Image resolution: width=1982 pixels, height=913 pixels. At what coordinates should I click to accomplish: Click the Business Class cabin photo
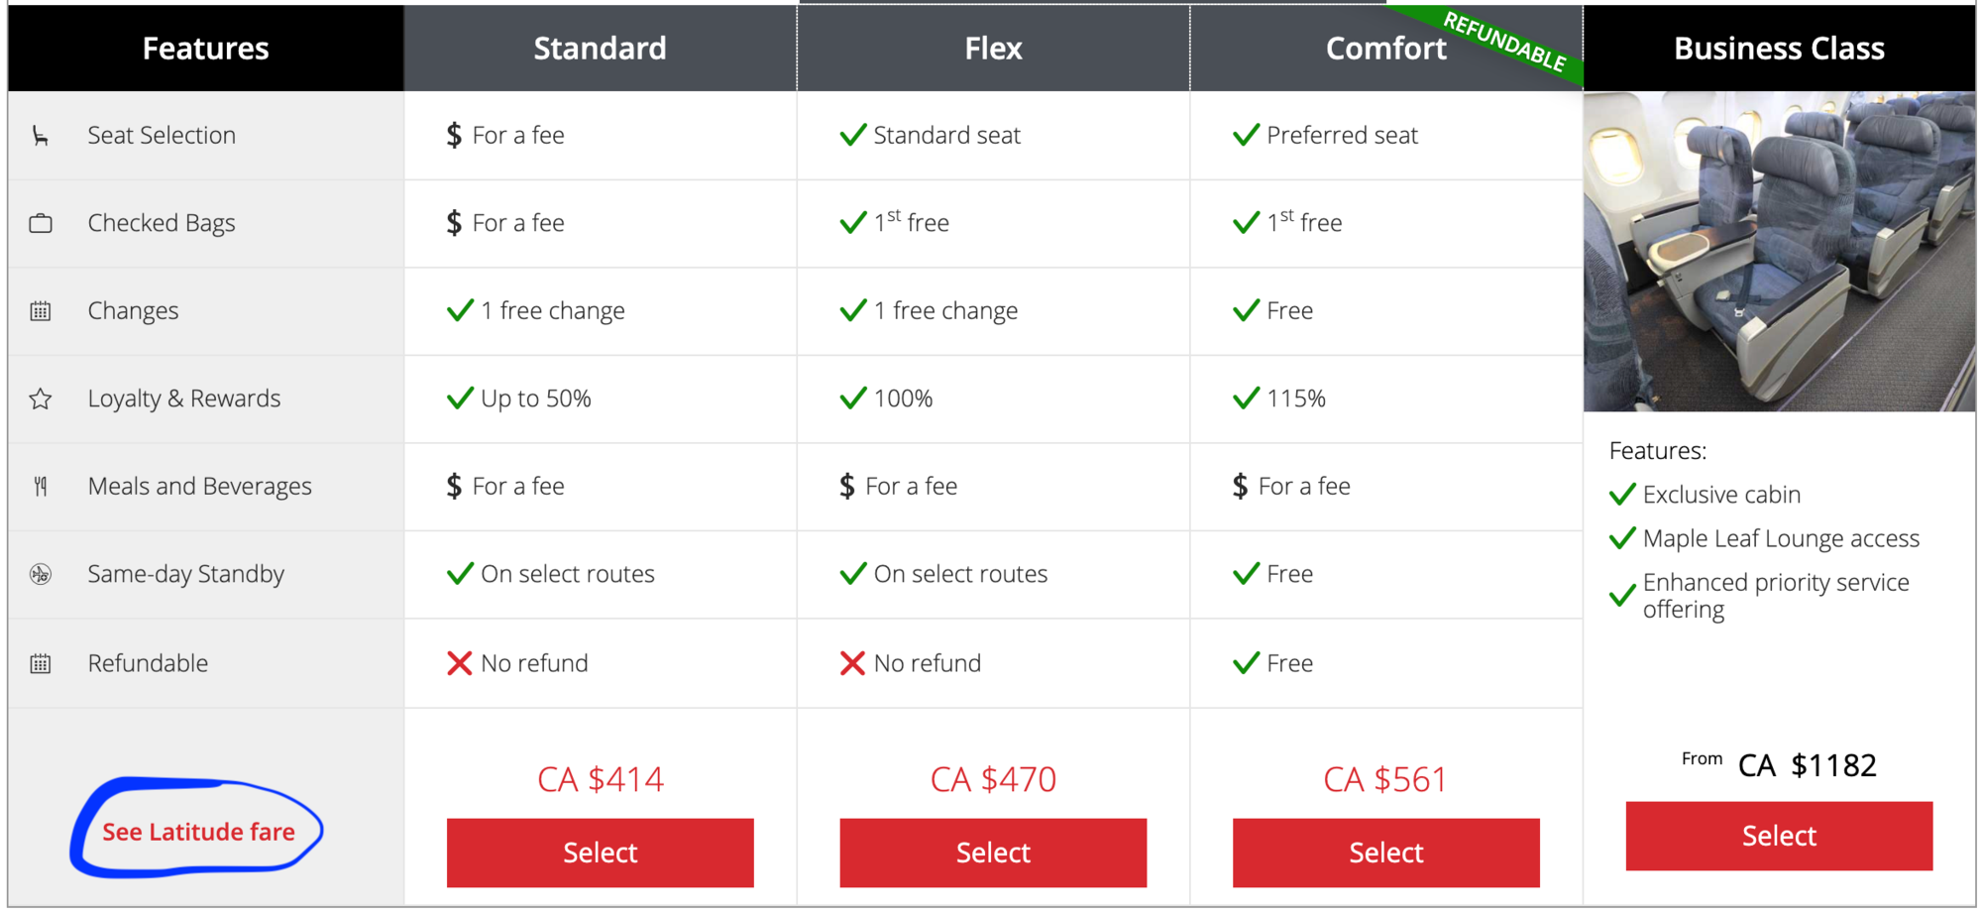[1779, 252]
